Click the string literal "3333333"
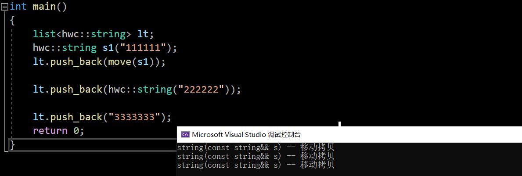Image resolution: width=522 pixels, height=176 pixels. 137,117
